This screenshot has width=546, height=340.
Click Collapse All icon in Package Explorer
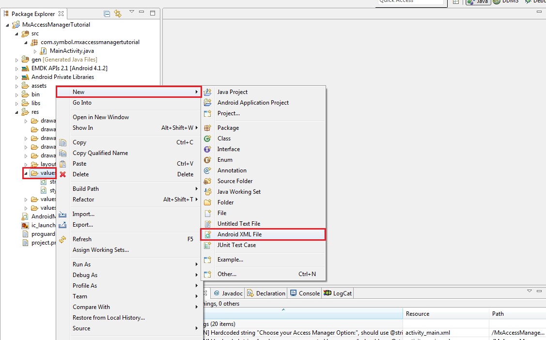107,14
